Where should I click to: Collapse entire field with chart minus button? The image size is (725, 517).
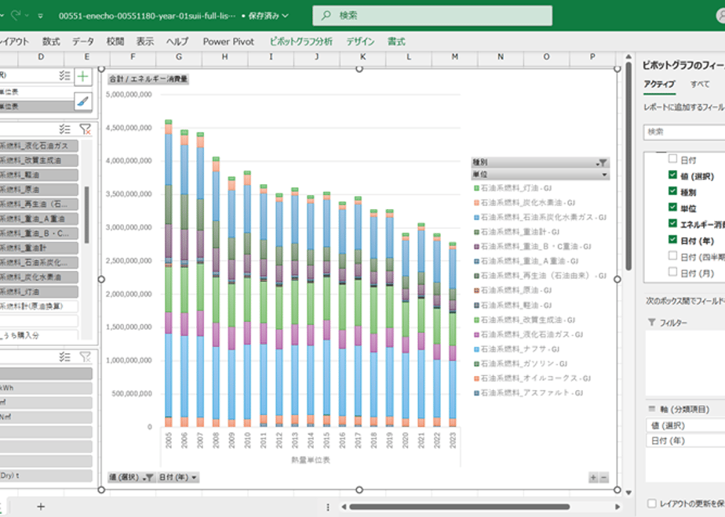pyautogui.click(x=604, y=478)
